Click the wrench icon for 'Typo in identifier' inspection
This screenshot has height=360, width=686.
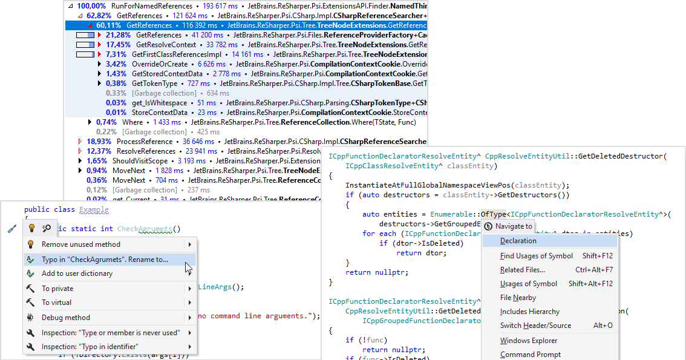click(30, 347)
